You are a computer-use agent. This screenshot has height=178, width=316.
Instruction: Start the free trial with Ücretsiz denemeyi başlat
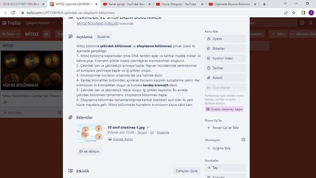pyautogui.click(x=224, y=109)
